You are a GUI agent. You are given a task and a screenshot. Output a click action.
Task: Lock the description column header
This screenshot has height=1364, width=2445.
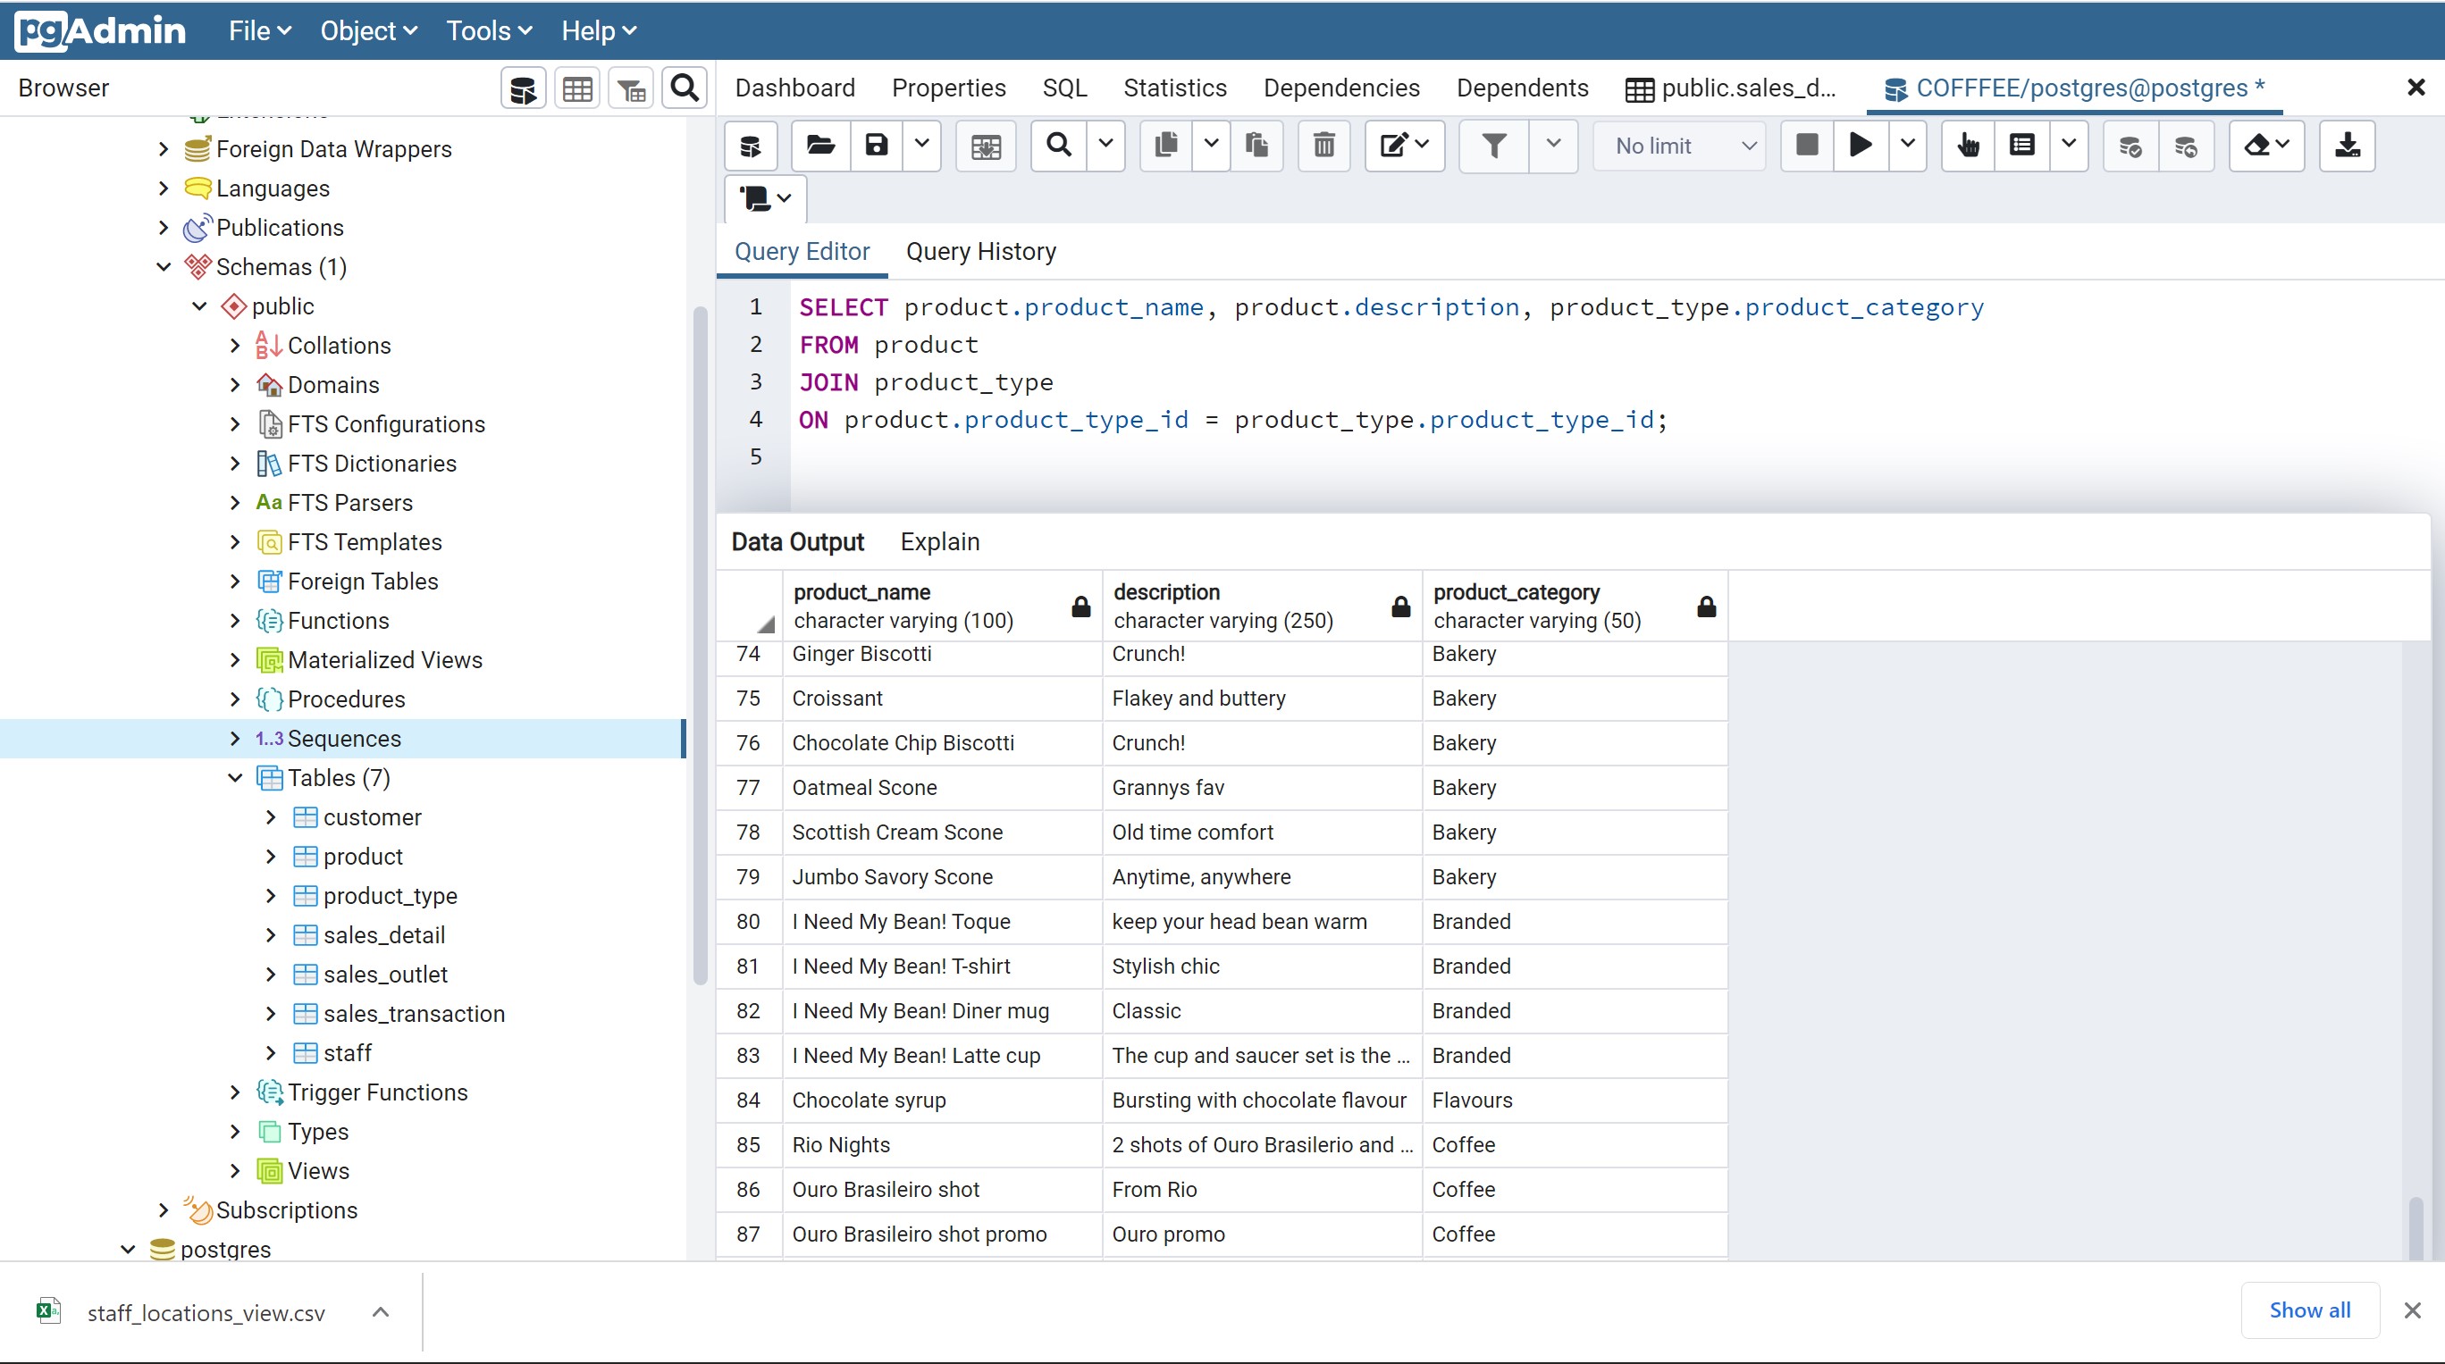(1399, 607)
